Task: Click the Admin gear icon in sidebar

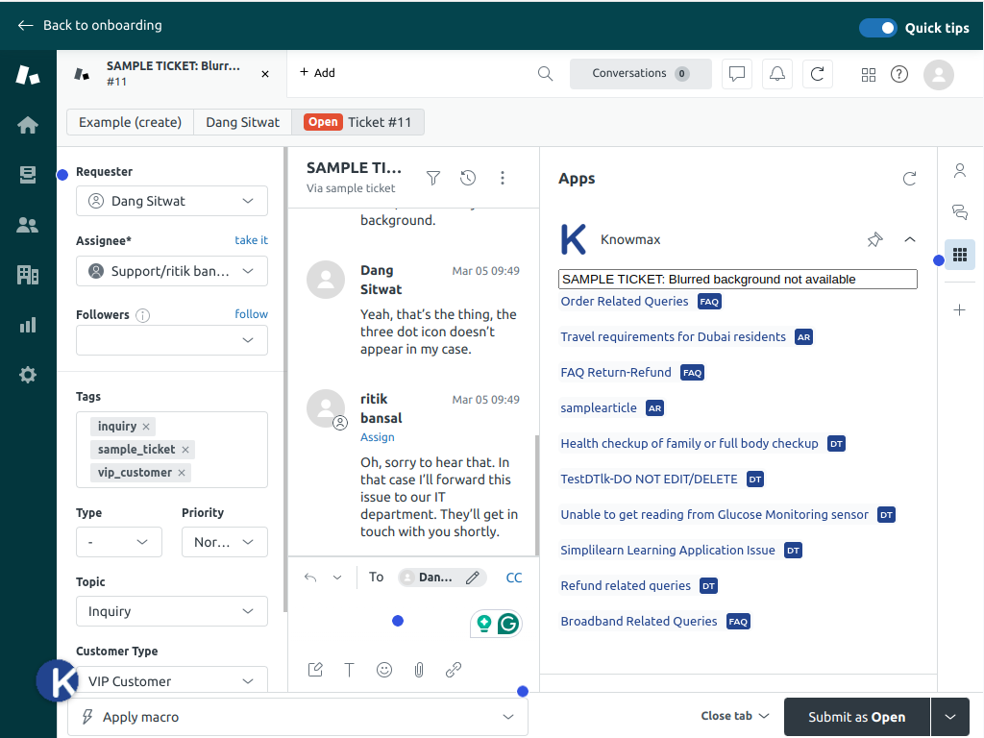Action: (x=28, y=375)
